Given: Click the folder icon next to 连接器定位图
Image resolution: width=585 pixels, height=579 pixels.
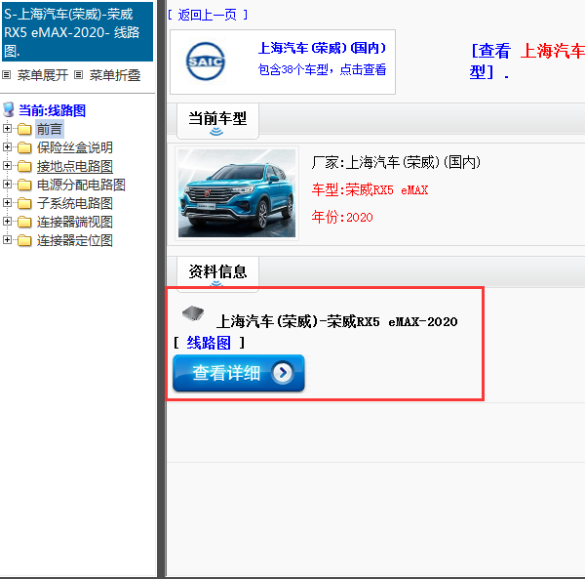Looking at the screenshot, I should coord(24,241).
